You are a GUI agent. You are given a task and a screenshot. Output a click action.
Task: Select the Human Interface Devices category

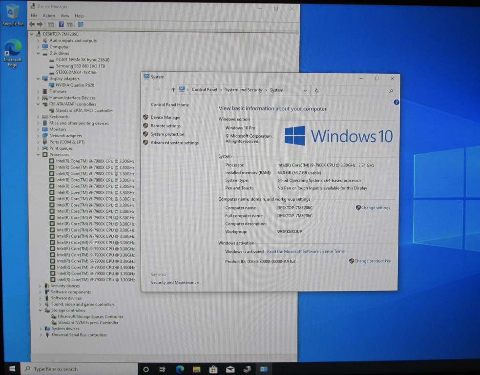click(72, 98)
